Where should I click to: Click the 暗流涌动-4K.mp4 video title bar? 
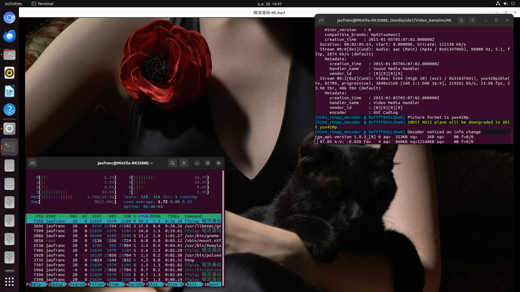pyautogui.click(x=269, y=12)
